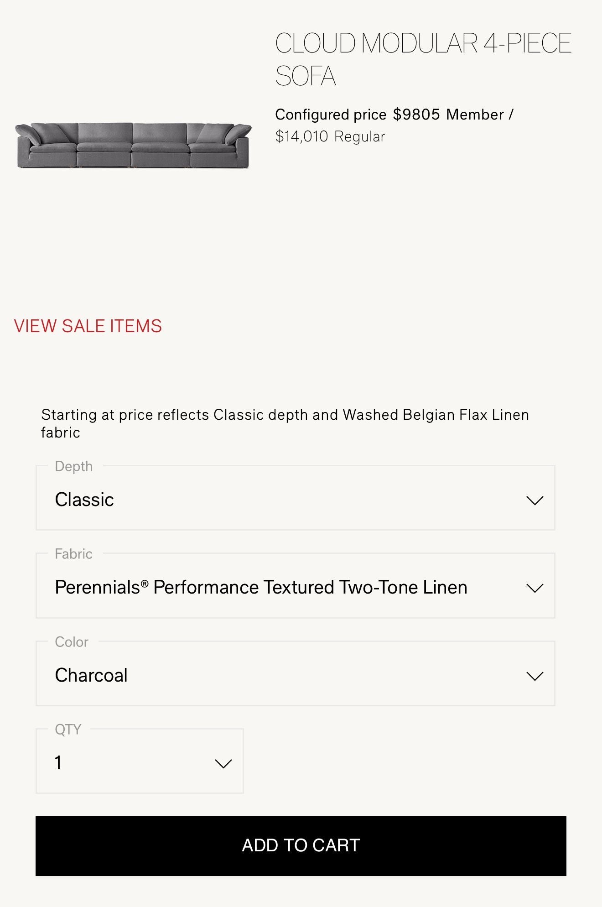Click the Configured price text
Screen dimensions: 602x907
point(331,114)
